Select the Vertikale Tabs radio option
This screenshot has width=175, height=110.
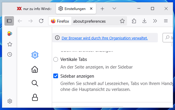pyautogui.click(x=56, y=59)
